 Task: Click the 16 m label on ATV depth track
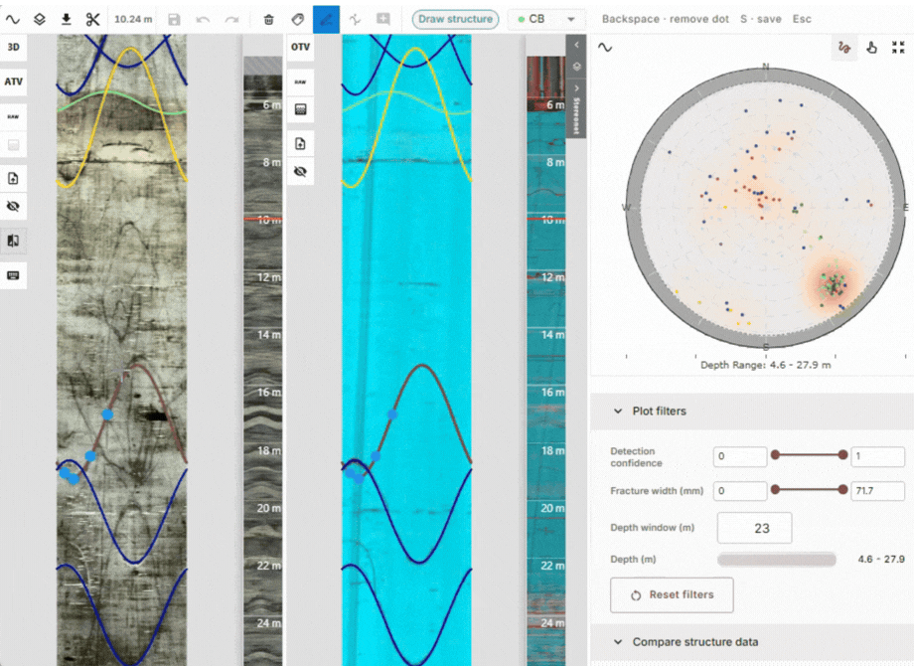(x=268, y=392)
